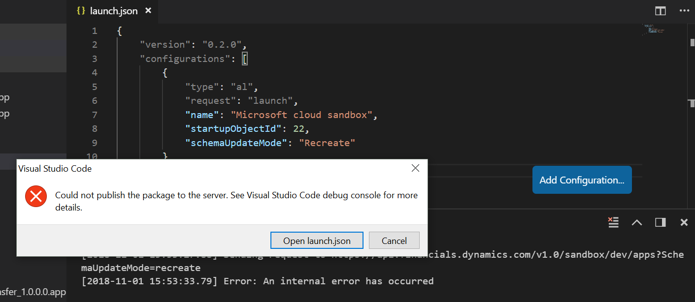Click the JSON braces icon on launch.json tab

[80, 10]
